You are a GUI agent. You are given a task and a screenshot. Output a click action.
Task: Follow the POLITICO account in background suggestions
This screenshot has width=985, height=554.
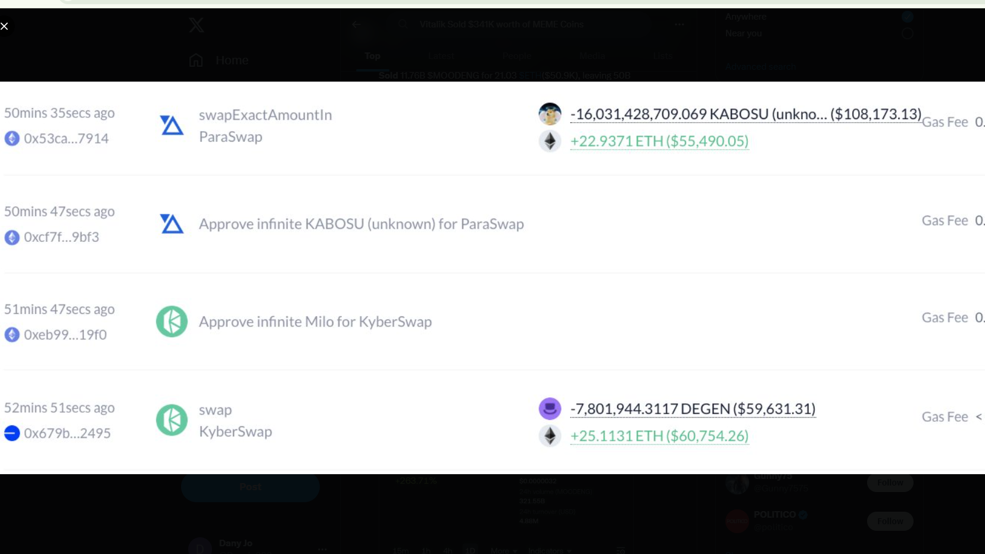point(890,521)
